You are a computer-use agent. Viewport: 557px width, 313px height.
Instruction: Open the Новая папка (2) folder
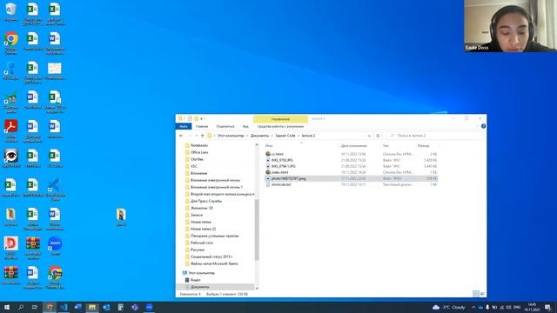click(x=203, y=229)
